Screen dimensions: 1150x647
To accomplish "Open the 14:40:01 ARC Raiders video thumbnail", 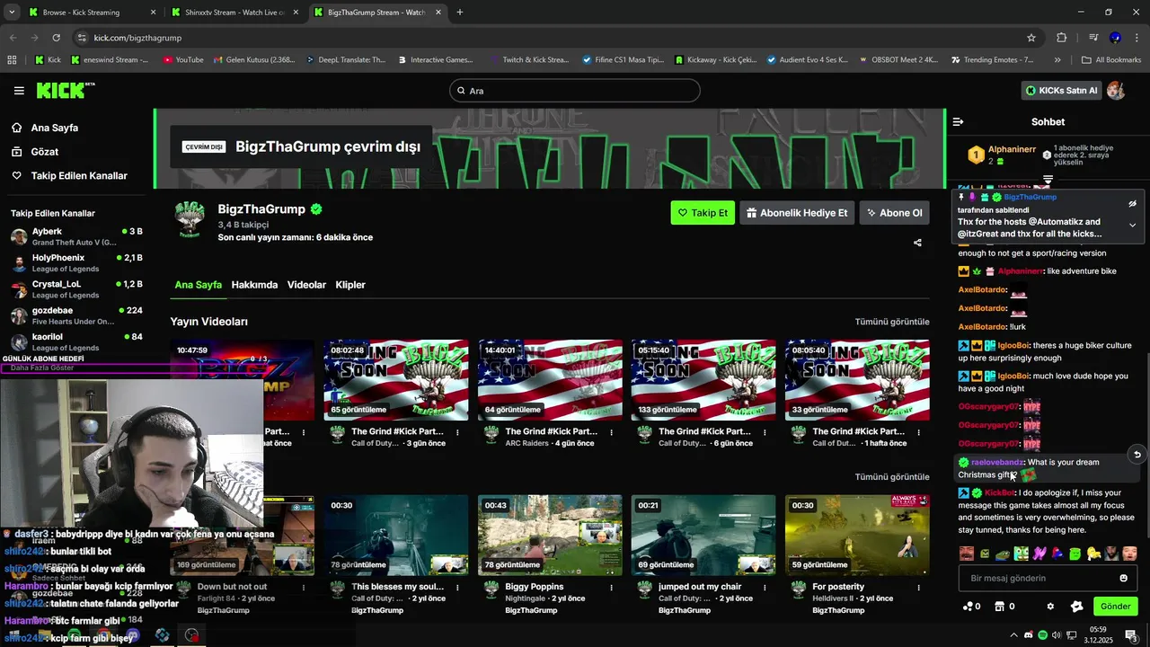I will (550, 380).
